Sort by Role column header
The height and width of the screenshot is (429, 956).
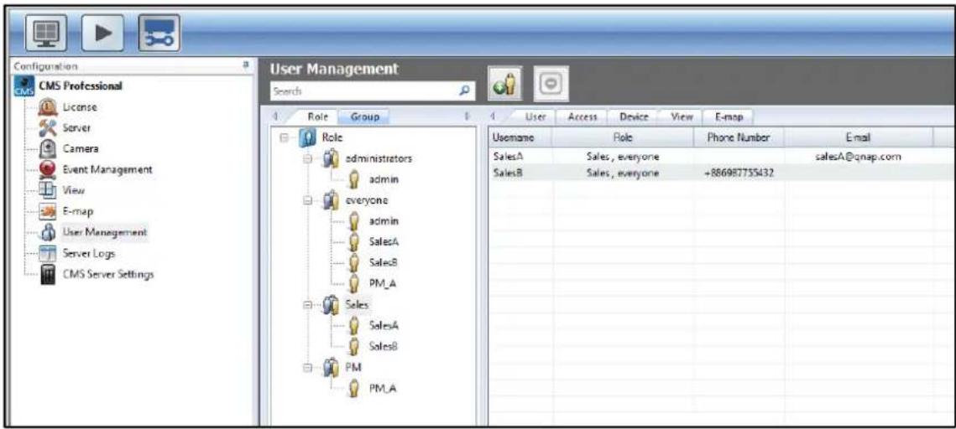(x=623, y=137)
